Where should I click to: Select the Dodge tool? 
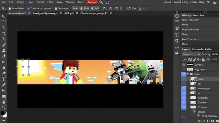point(4,73)
